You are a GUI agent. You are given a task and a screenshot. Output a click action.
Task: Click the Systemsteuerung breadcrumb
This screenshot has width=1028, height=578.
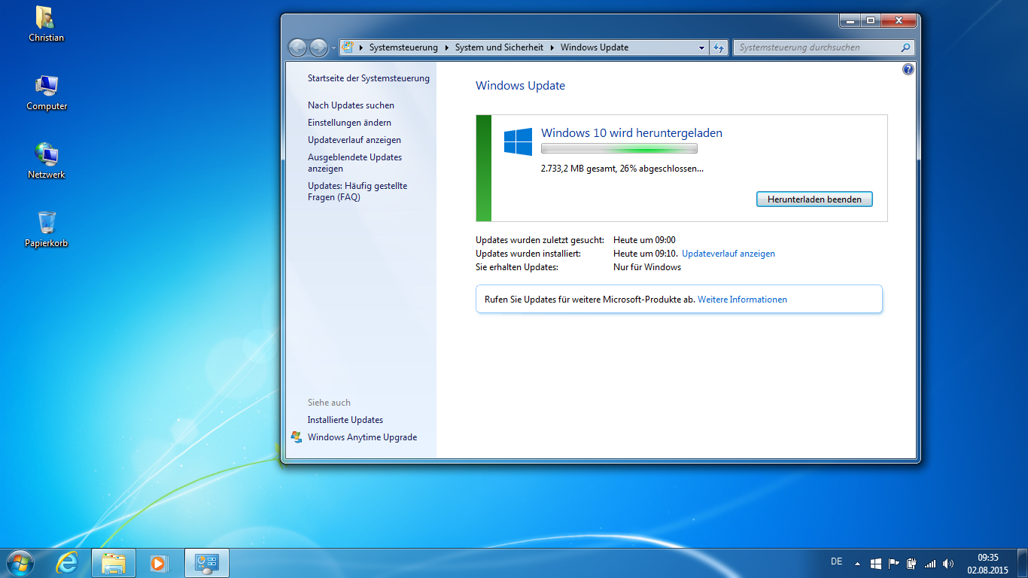403,47
